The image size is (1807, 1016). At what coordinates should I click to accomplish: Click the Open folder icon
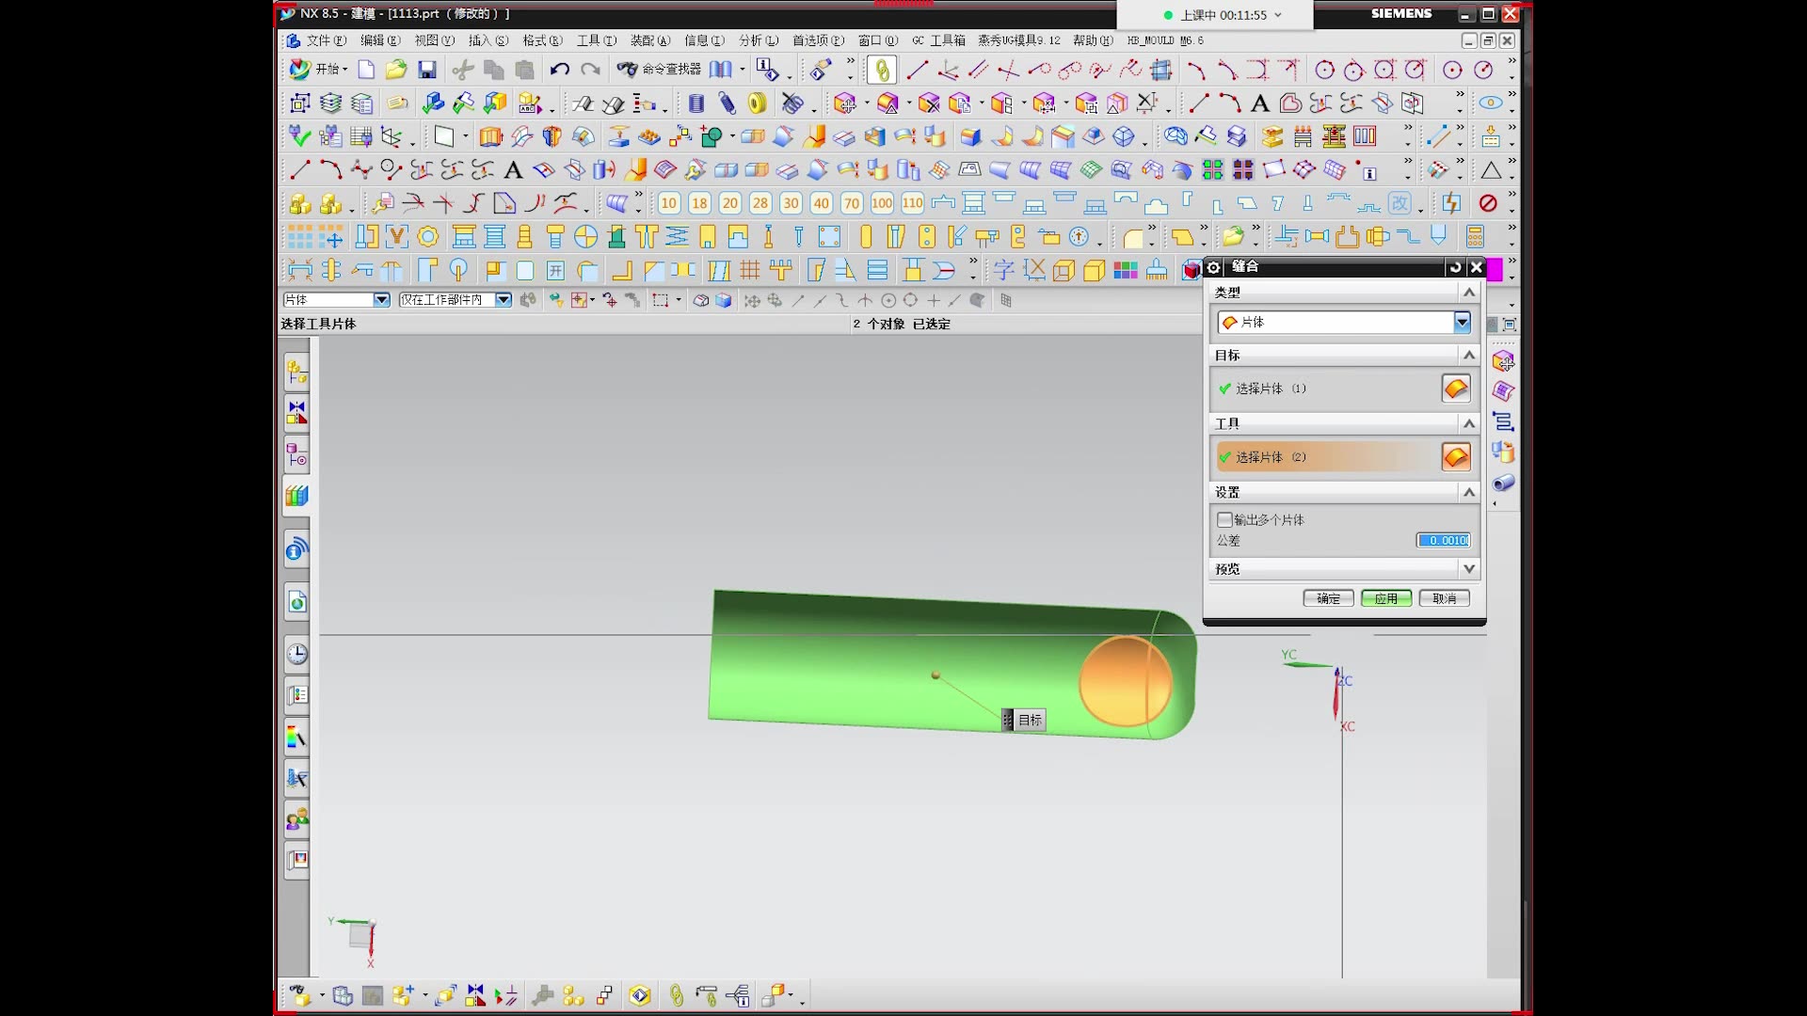coord(396,70)
